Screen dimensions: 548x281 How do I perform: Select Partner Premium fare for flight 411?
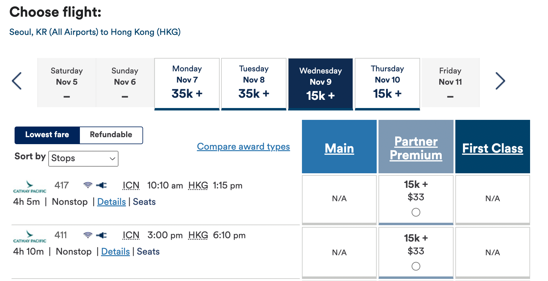click(x=416, y=266)
